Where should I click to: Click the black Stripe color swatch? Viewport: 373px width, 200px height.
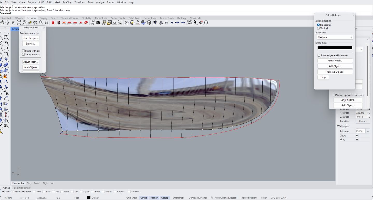[335, 48]
